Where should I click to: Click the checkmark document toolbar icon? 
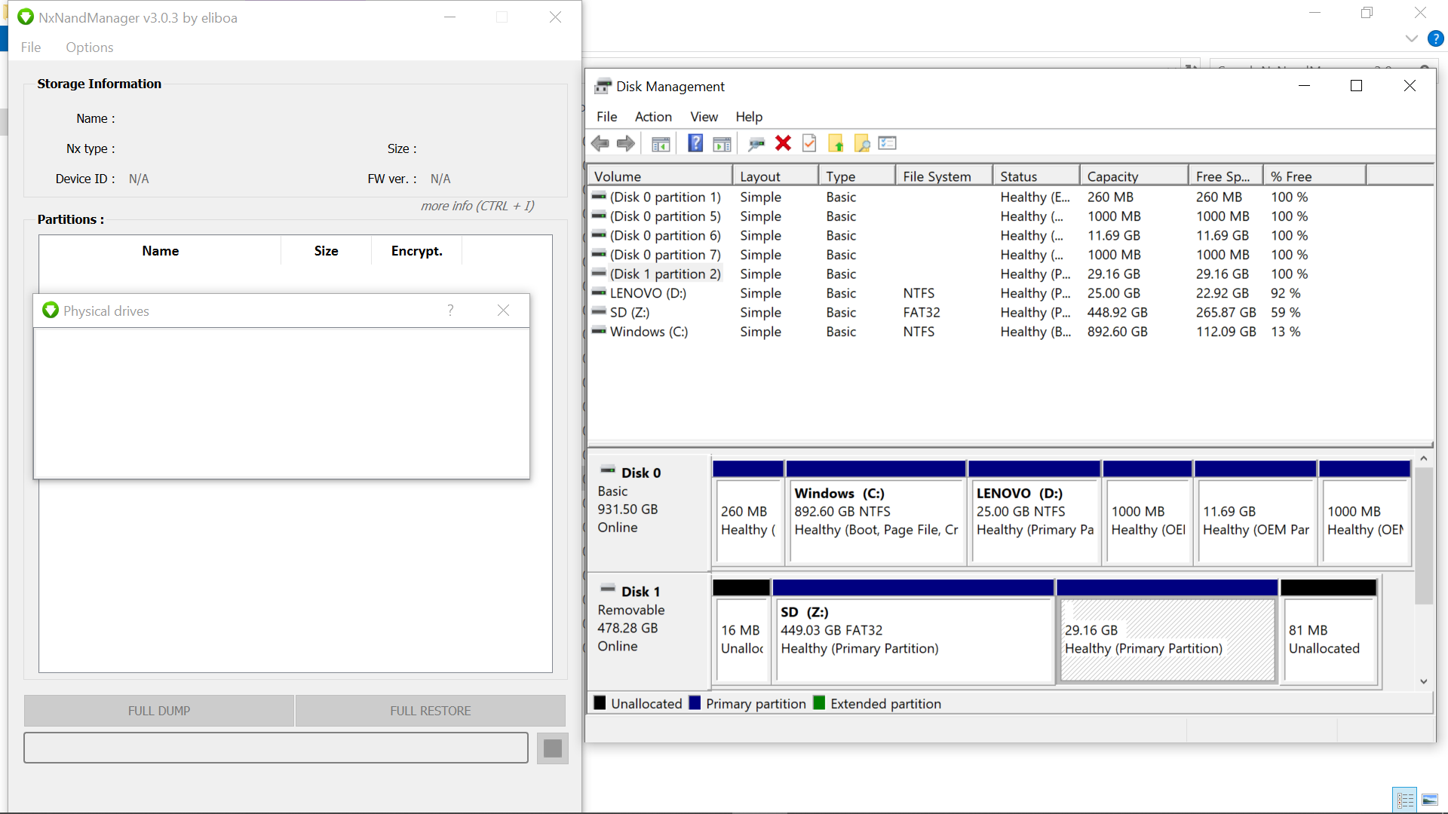[809, 143]
